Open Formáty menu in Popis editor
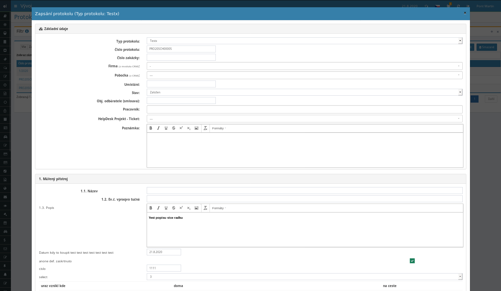This screenshot has width=501, height=291. (x=219, y=208)
